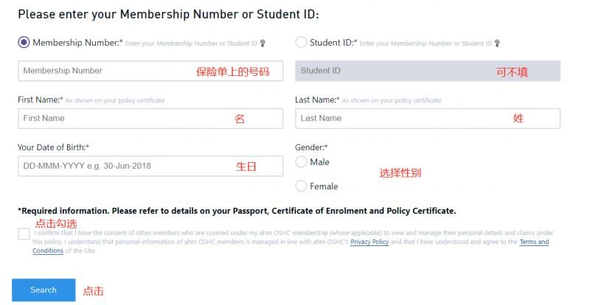Open the Privacy Policy link

(x=369, y=242)
